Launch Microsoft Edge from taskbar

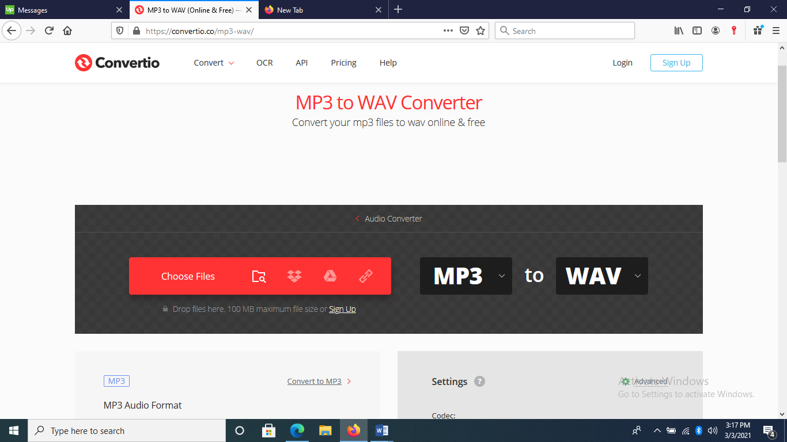tap(297, 430)
